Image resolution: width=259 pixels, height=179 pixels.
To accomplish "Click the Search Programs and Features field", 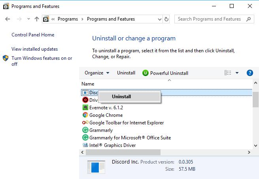I will pos(212,19).
